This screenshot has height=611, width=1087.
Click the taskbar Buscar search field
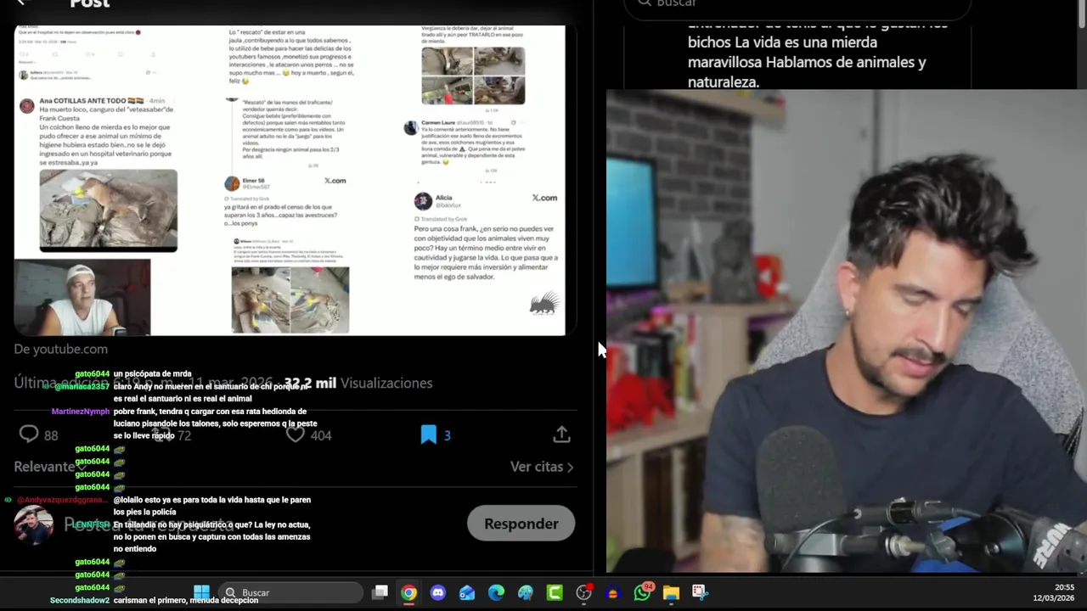pos(290,592)
